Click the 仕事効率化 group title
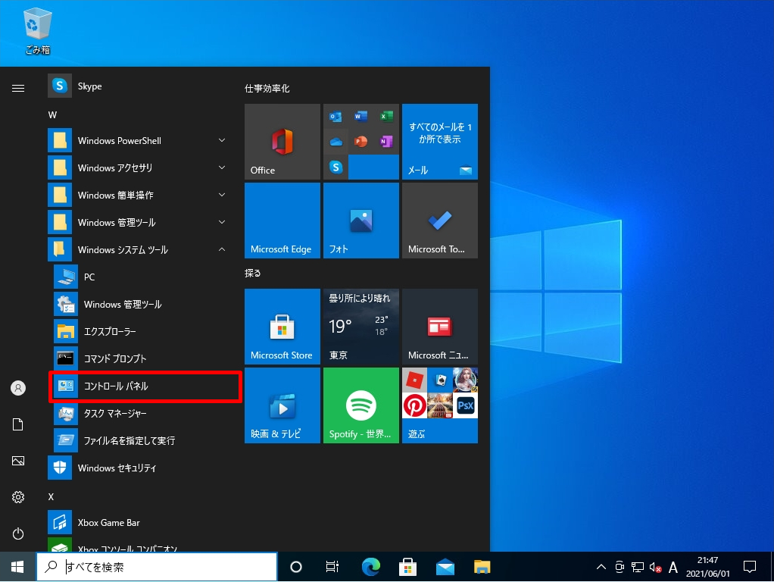 click(267, 89)
